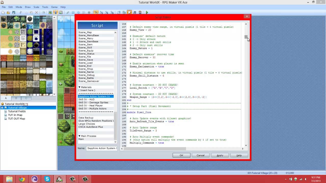
Task: Open the Draw menu
Action: 28,7
